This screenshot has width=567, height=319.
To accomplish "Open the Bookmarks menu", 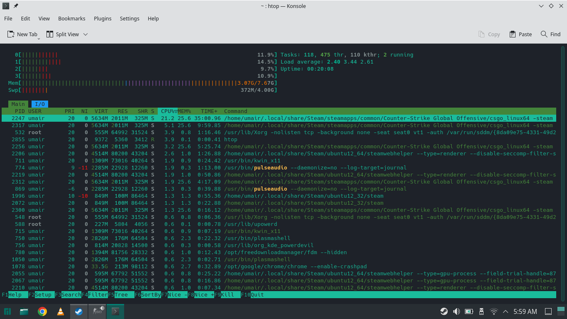I will point(72,19).
